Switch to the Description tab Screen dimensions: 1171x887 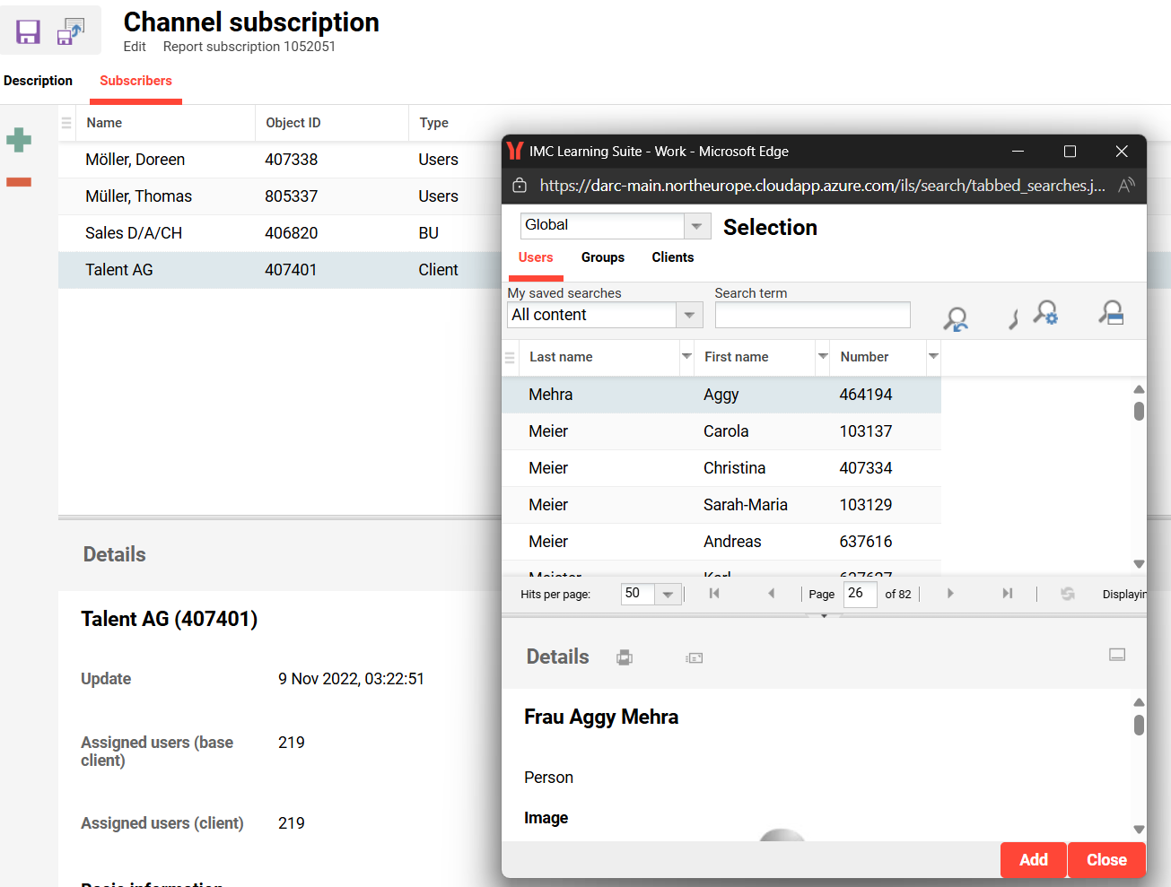pyautogui.click(x=38, y=81)
